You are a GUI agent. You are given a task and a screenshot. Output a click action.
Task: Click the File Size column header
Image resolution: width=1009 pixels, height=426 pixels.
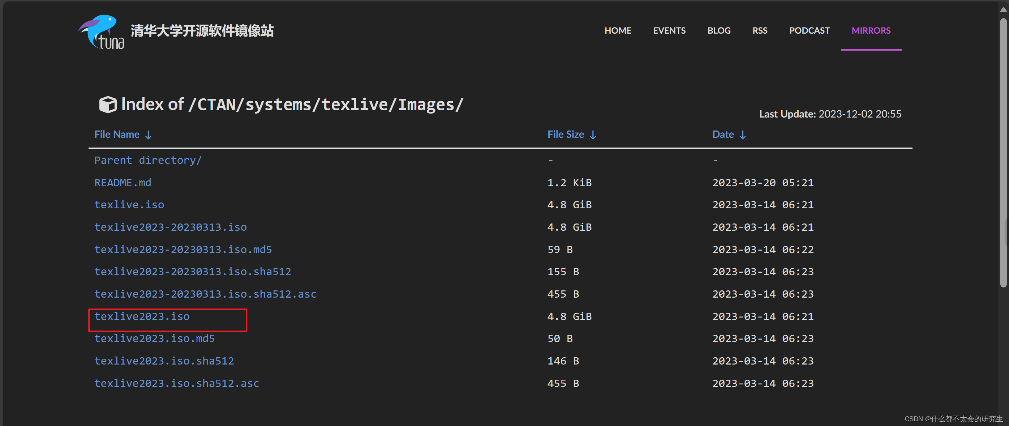coord(565,135)
